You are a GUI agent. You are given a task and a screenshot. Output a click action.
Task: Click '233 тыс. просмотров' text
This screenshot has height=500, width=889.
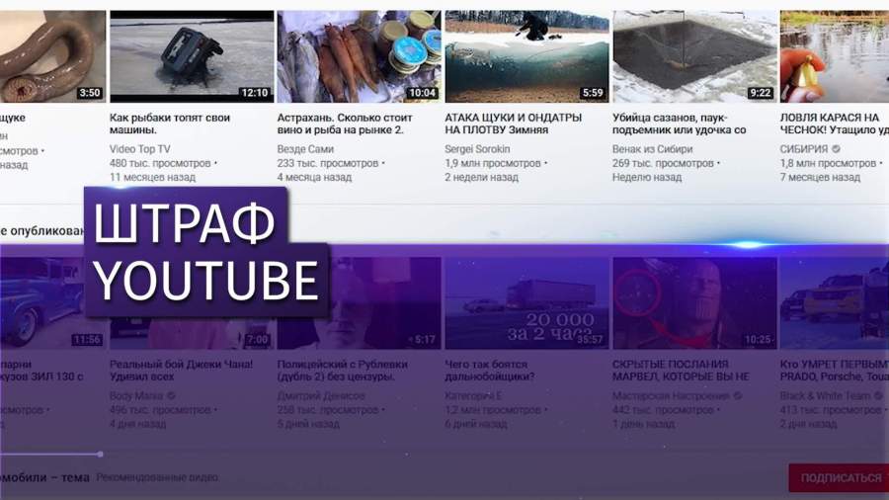coord(328,163)
